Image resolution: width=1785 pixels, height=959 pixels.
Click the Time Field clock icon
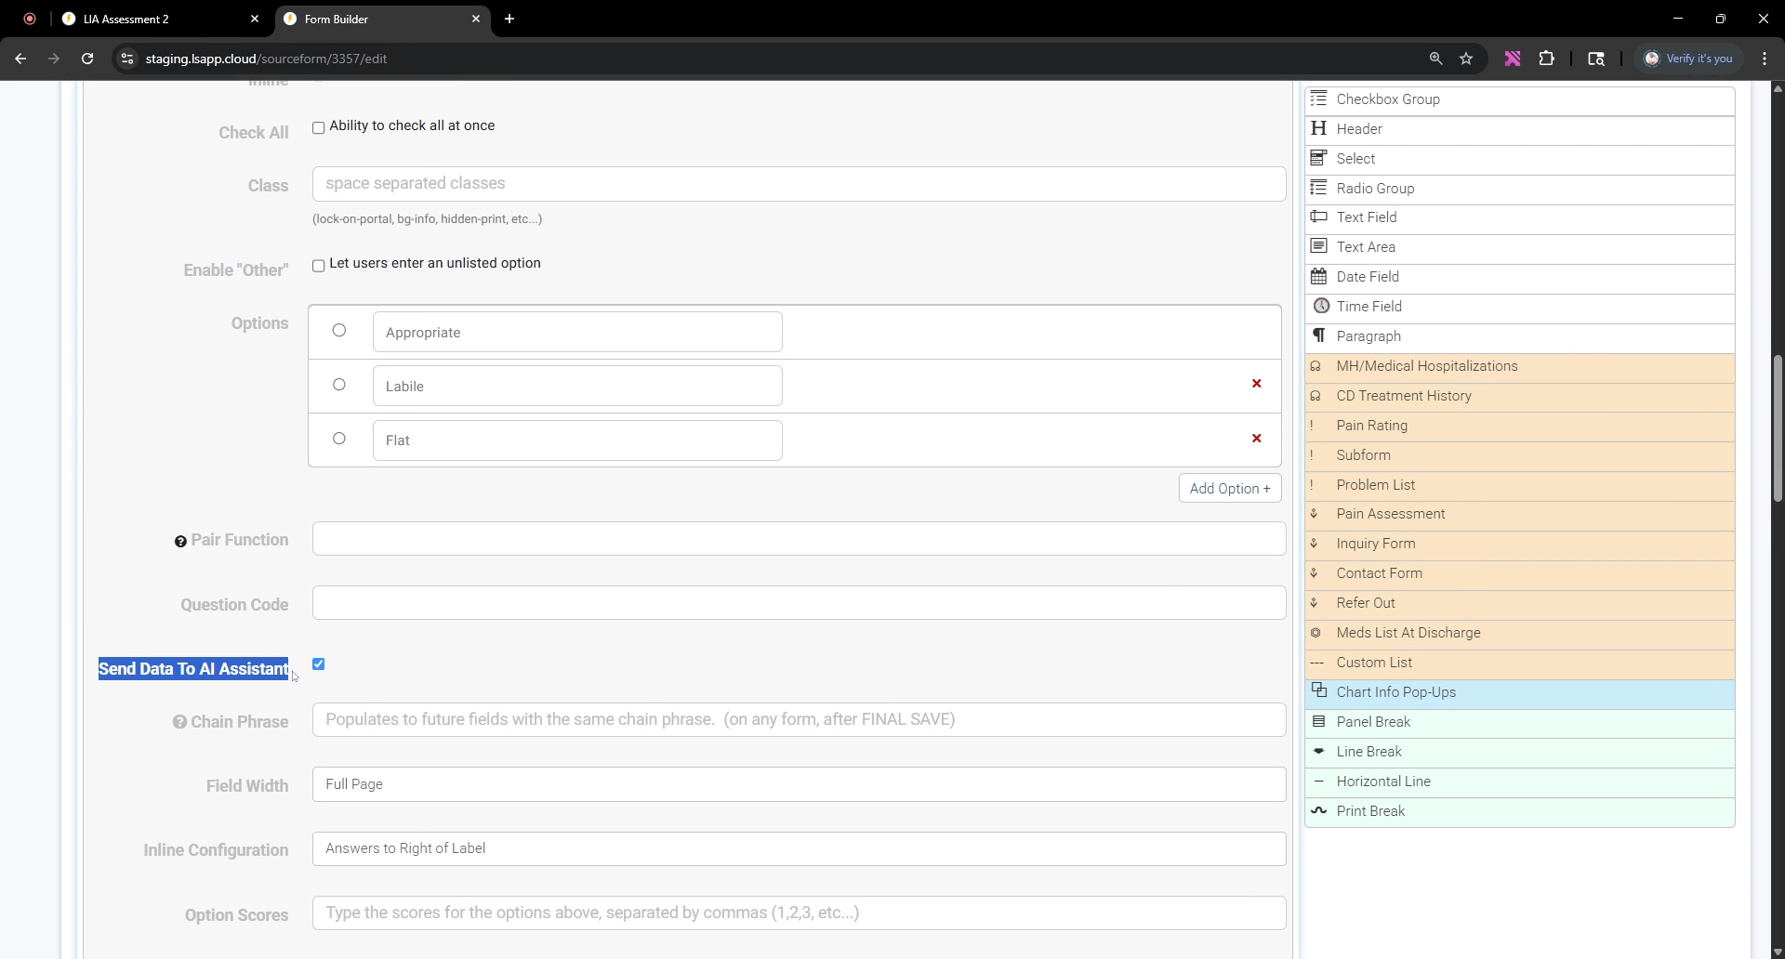point(1320,306)
